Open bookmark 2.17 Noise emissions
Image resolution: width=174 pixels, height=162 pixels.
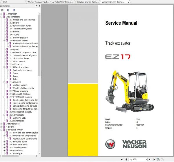point(19,91)
